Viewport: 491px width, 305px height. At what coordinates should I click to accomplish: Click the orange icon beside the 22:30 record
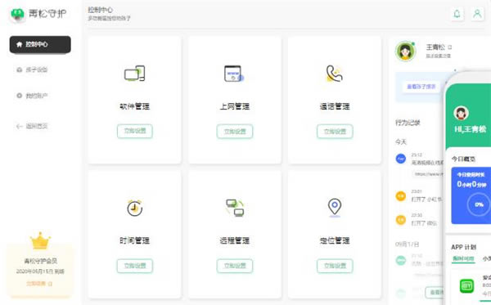pos(401,220)
